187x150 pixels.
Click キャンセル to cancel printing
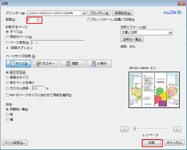coord(174,143)
